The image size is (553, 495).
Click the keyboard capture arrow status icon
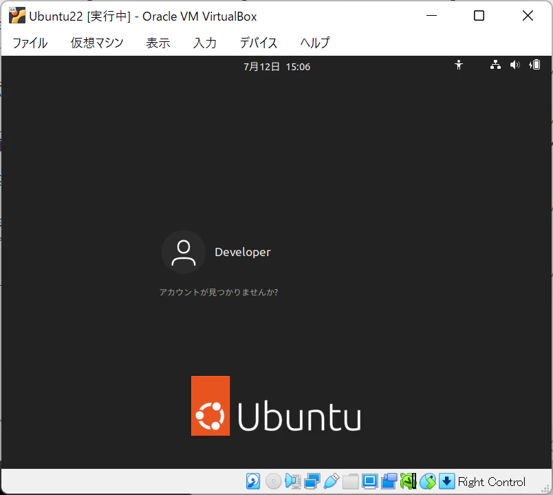click(447, 481)
